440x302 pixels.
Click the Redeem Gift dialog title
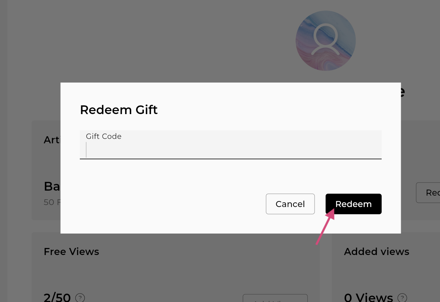(119, 110)
